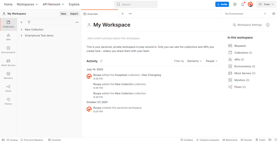Open the Elements filter dropdown
This screenshot has width=277, height=141.
click(x=194, y=61)
